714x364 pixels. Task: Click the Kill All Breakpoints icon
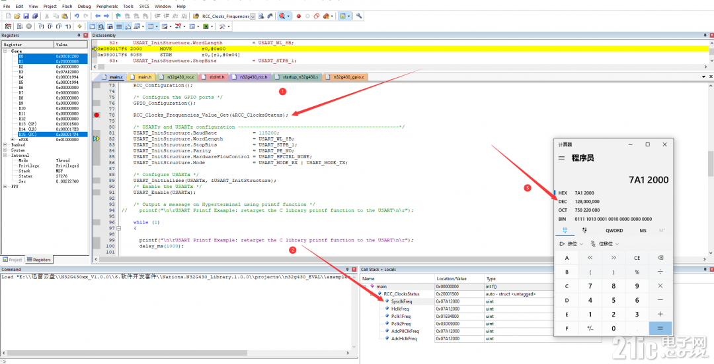point(325,16)
